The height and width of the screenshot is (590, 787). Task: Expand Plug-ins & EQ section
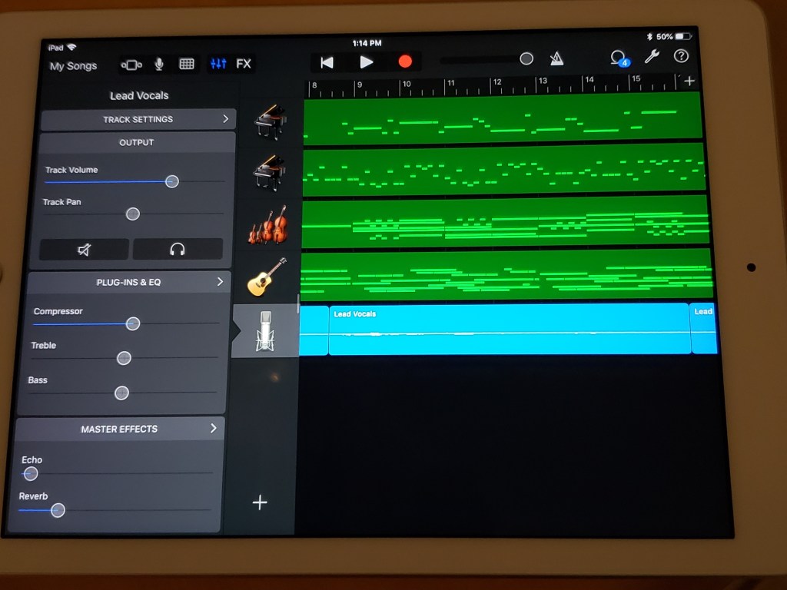tap(128, 282)
